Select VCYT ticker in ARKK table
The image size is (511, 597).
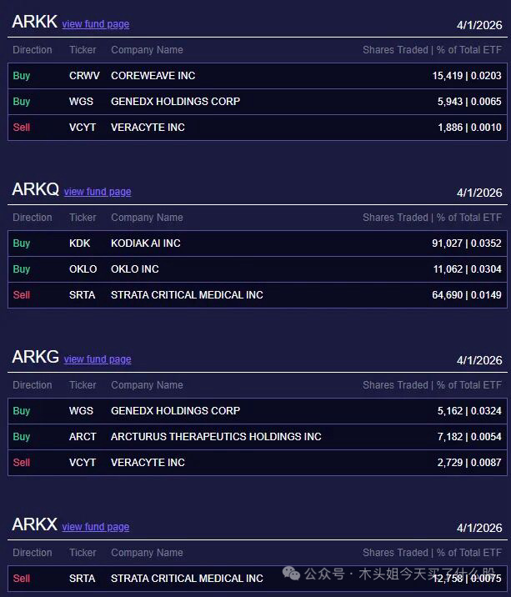tap(83, 128)
